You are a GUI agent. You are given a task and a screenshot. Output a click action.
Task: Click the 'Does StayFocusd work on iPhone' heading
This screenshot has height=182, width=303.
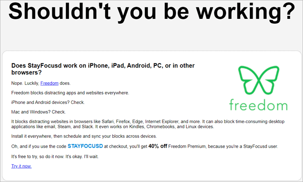pyautogui.click(x=103, y=69)
